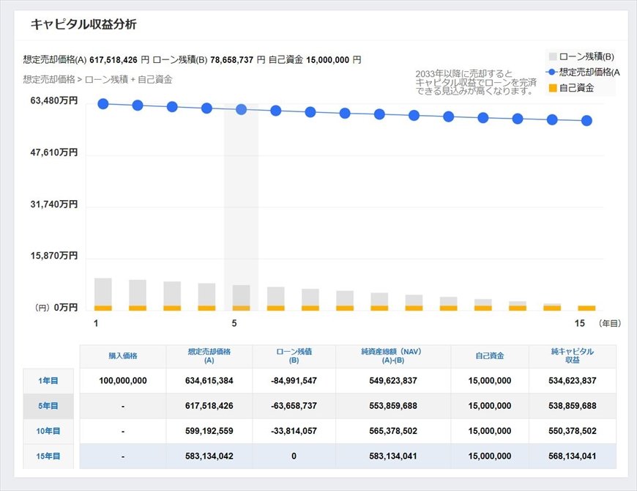Click the last blue data point at year 15
This screenshot has height=491, width=637.
pos(586,121)
